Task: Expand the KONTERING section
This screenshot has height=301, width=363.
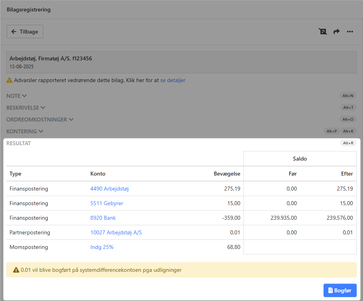Action: 24,131
